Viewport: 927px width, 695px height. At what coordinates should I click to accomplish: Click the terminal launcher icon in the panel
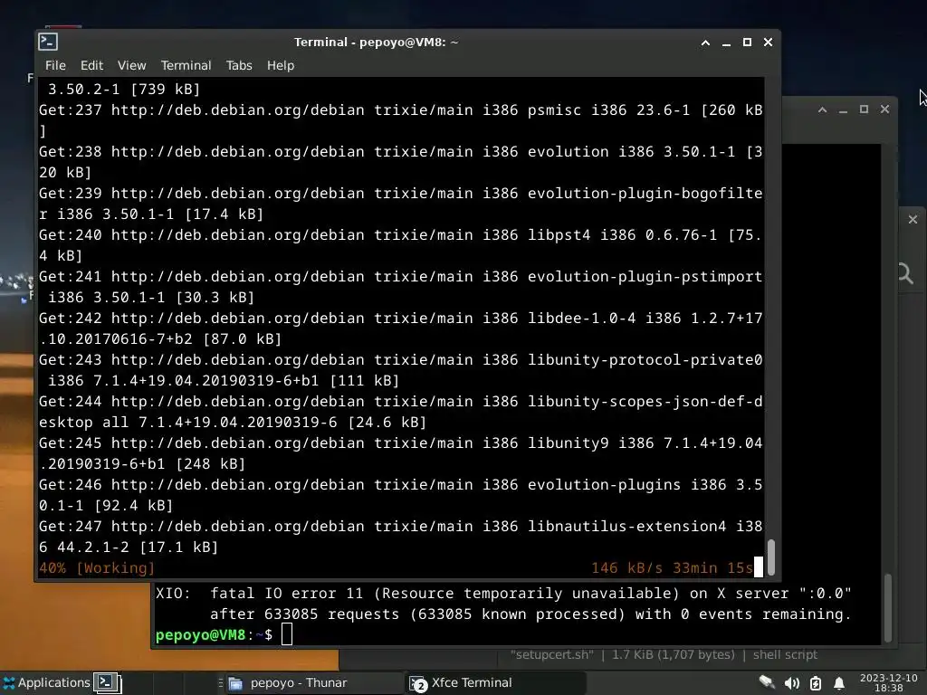click(107, 682)
